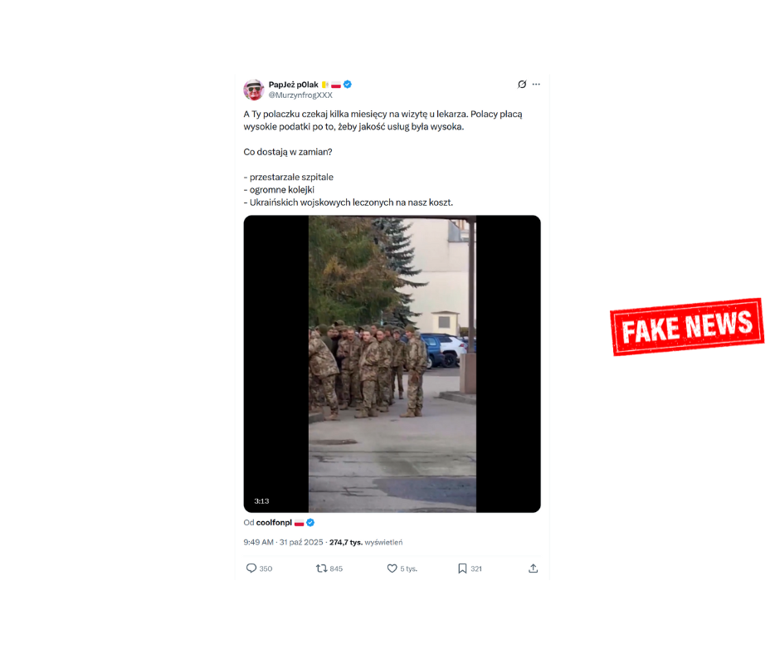Click the reply speech bubble icon
This screenshot has width=780, height=654.
(251, 569)
